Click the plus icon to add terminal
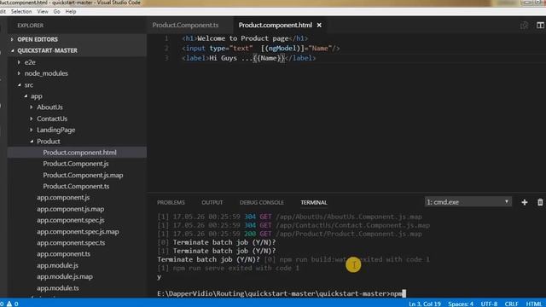546x307 pixels. pos(525,202)
